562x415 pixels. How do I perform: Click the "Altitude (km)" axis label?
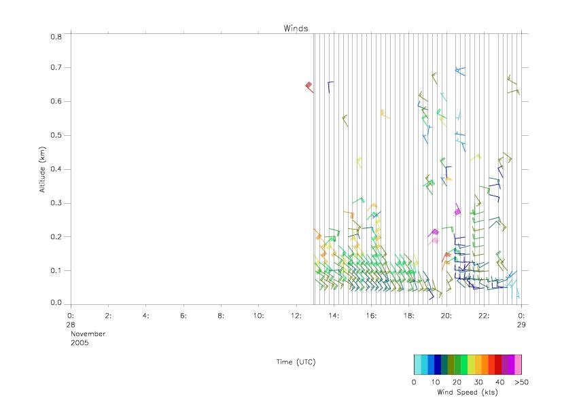[42, 169]
